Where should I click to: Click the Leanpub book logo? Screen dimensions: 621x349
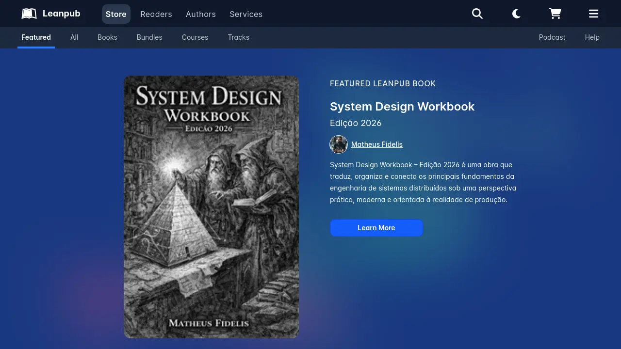(29, 13)
